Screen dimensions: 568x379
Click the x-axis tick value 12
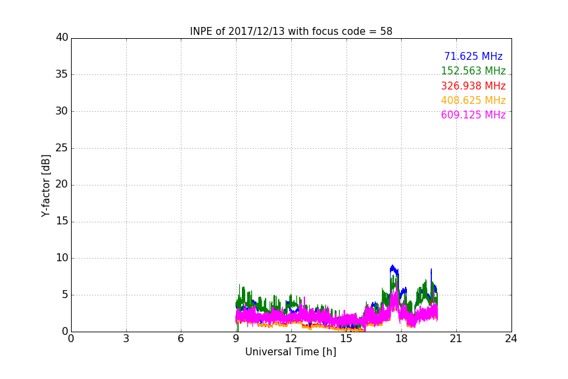click(291, 339)
